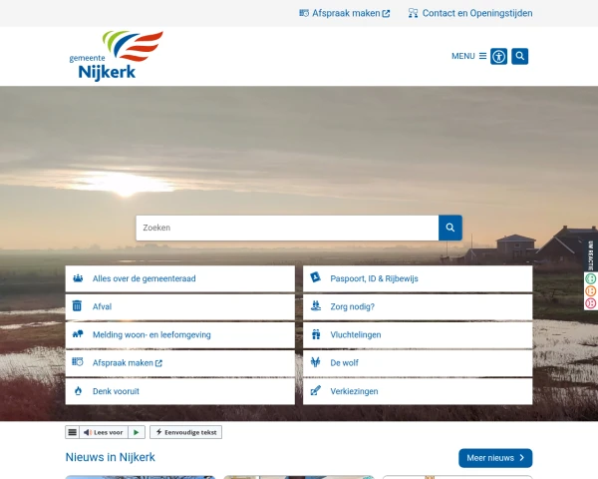Choose the red sad smiley feedback
The height and width of the screenshot is (479, 598).
(x=591, y=302)
